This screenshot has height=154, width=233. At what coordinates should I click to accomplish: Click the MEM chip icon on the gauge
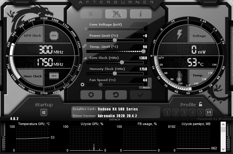(54, 76)
